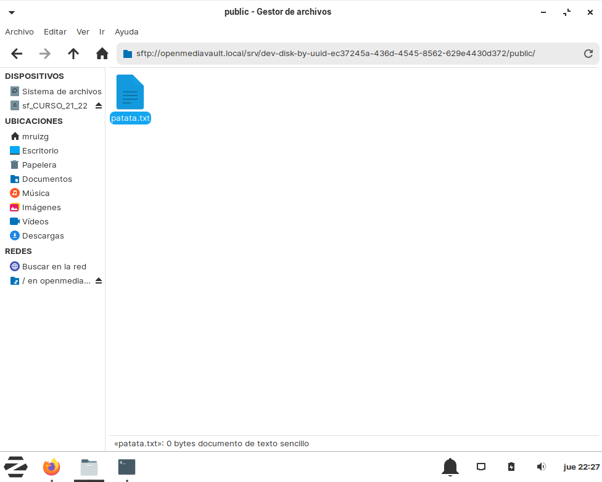Open the home folder icon in toolbar
The width and height of the screenshot is (602, 482).
pyautogui.click(x=102, y=54)
